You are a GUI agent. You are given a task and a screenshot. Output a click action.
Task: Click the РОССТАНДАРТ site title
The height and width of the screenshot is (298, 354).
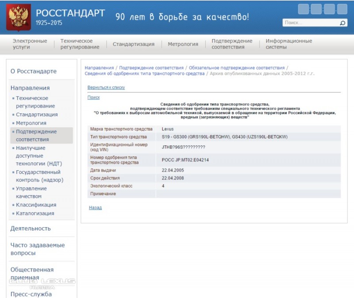pos(70,13)
